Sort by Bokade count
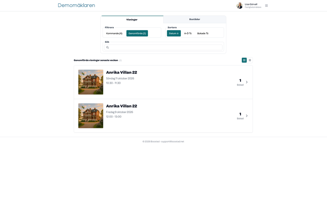This screenshot has width=327, height=204. (203, 33)
